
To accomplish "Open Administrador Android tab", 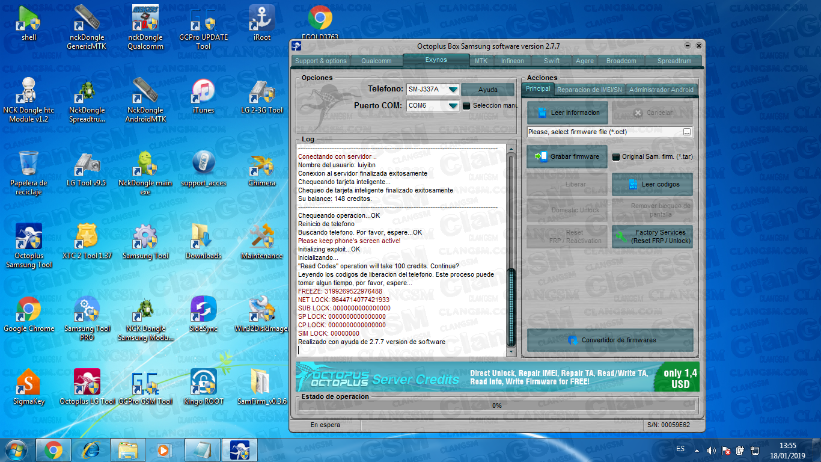I will point(661,90).
